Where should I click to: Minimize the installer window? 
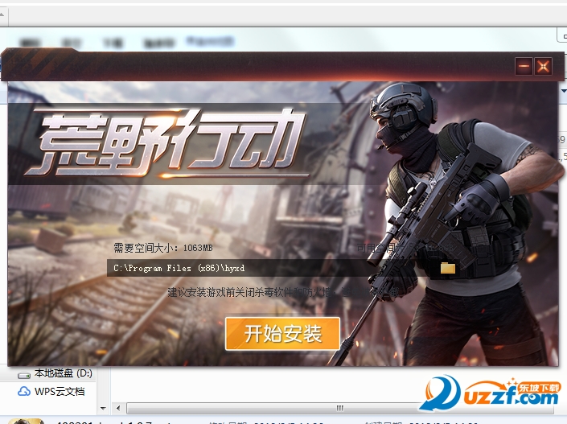point(524,66)
